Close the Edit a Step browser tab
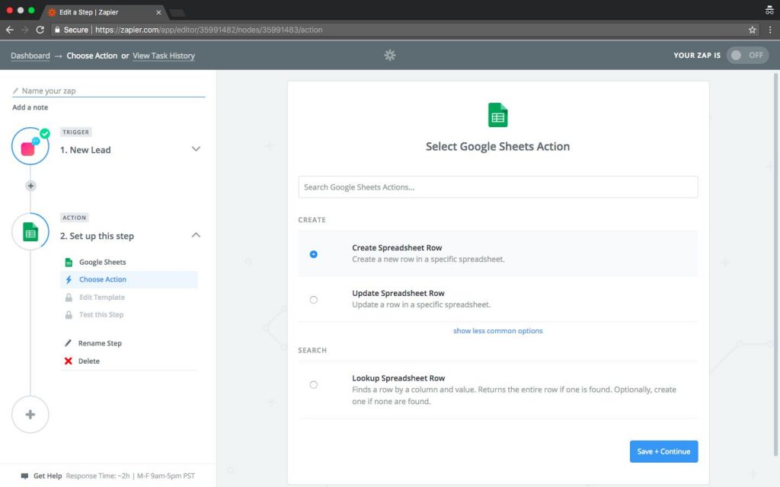 pyautogui.click(x=158, y=12)
